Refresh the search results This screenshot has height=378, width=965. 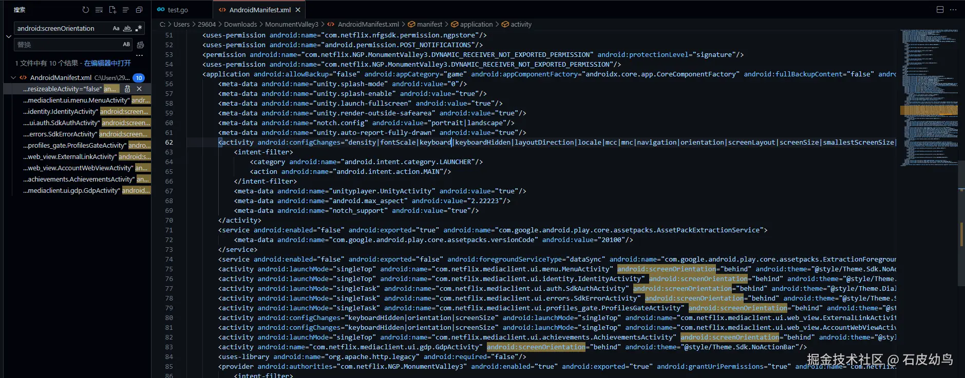coord(86,10)
